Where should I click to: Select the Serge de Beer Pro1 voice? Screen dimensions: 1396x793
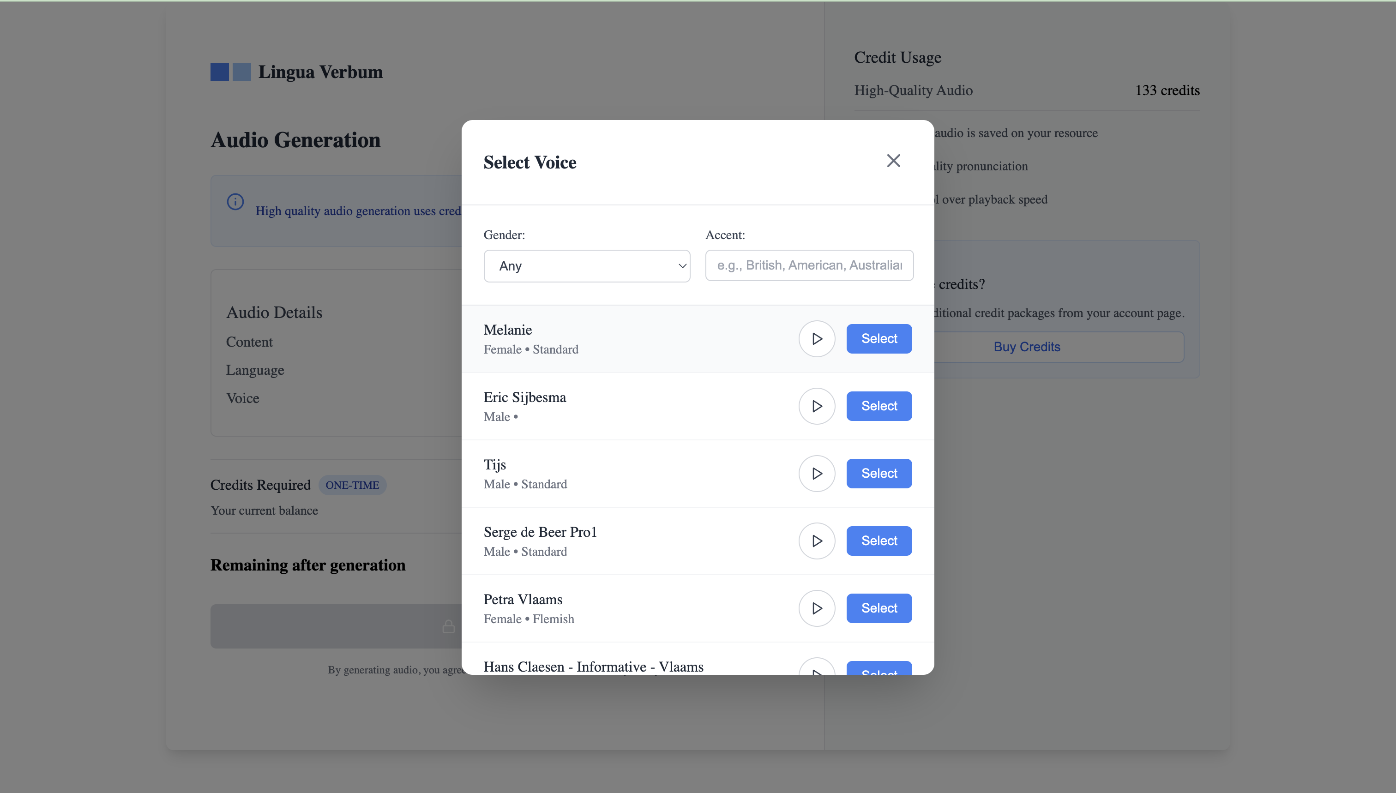[879, 541]
